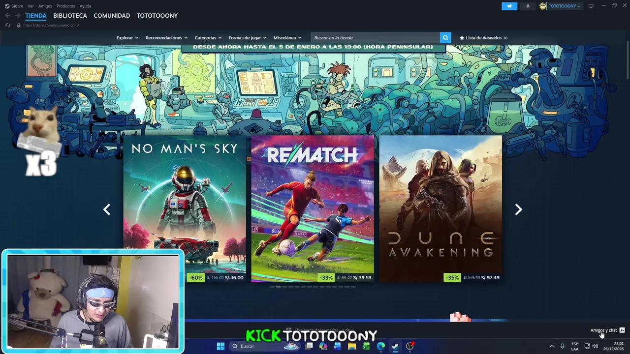Click the Big Picture mode monitor icon
The width and height of the screenshot is (630, 354).
[x=591, y=6]
